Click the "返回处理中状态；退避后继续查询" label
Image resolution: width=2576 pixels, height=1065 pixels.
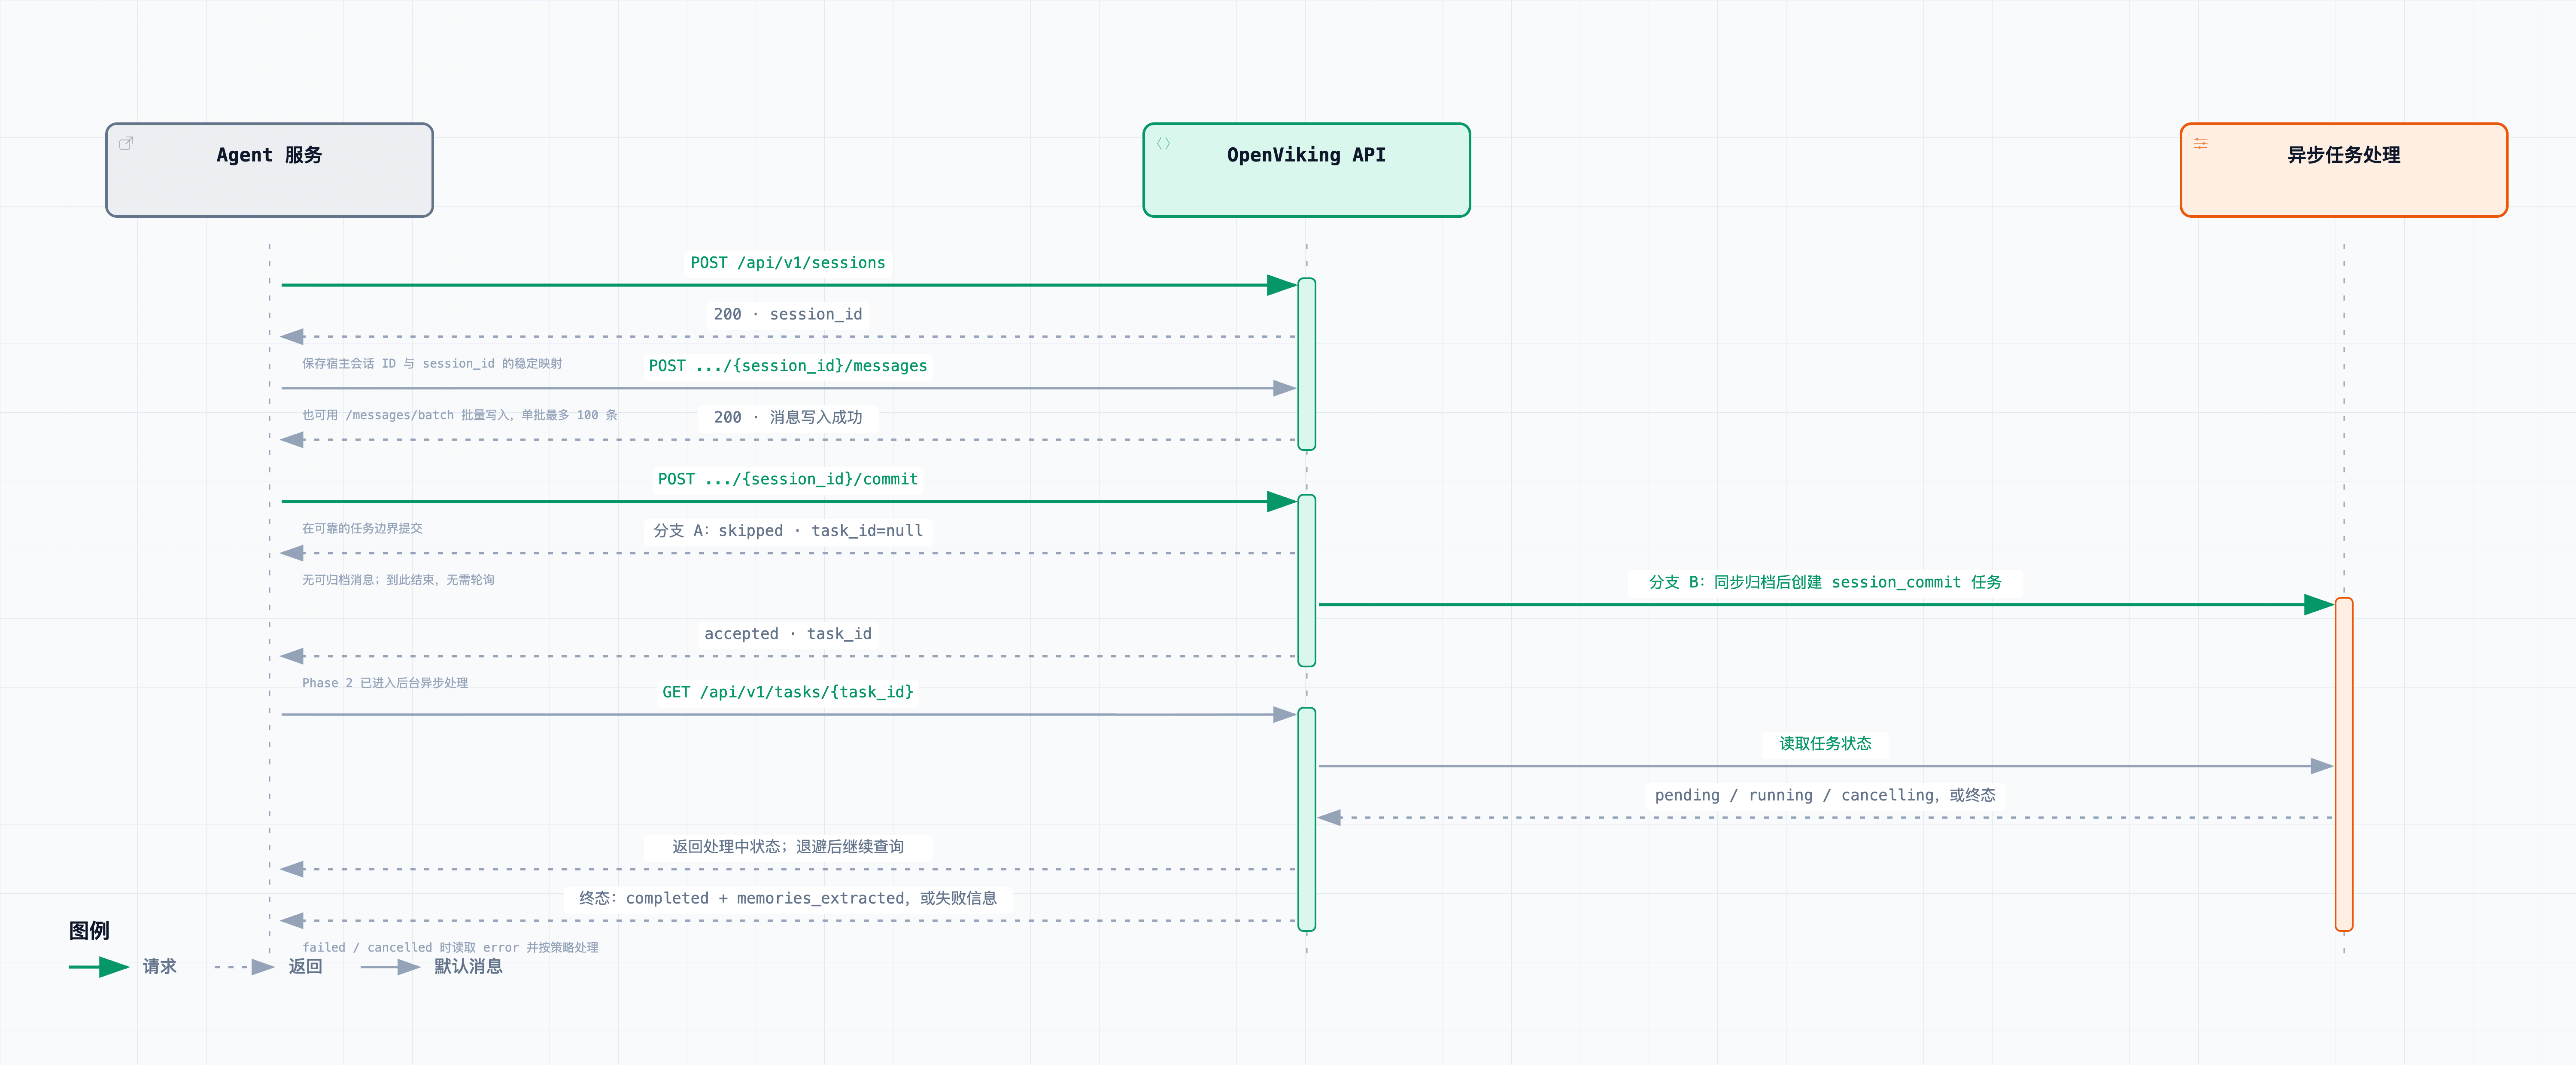788,846
